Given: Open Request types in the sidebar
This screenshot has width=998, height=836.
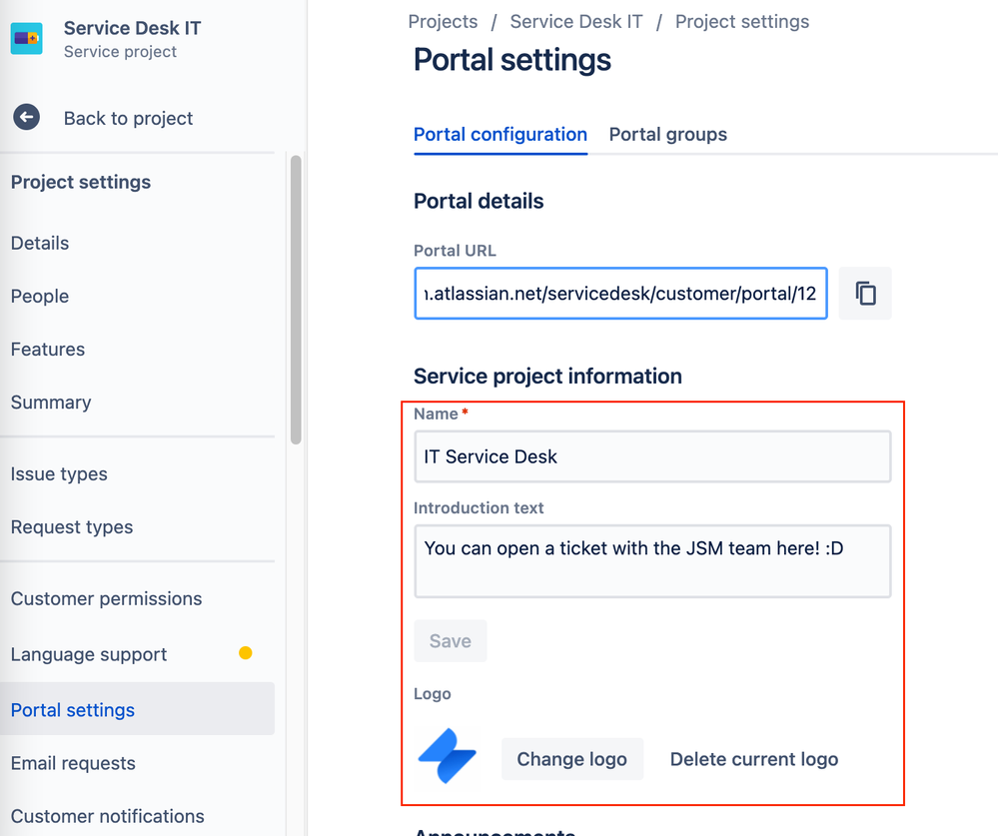Looking at the screenshot, I should (x=72, y=527).
